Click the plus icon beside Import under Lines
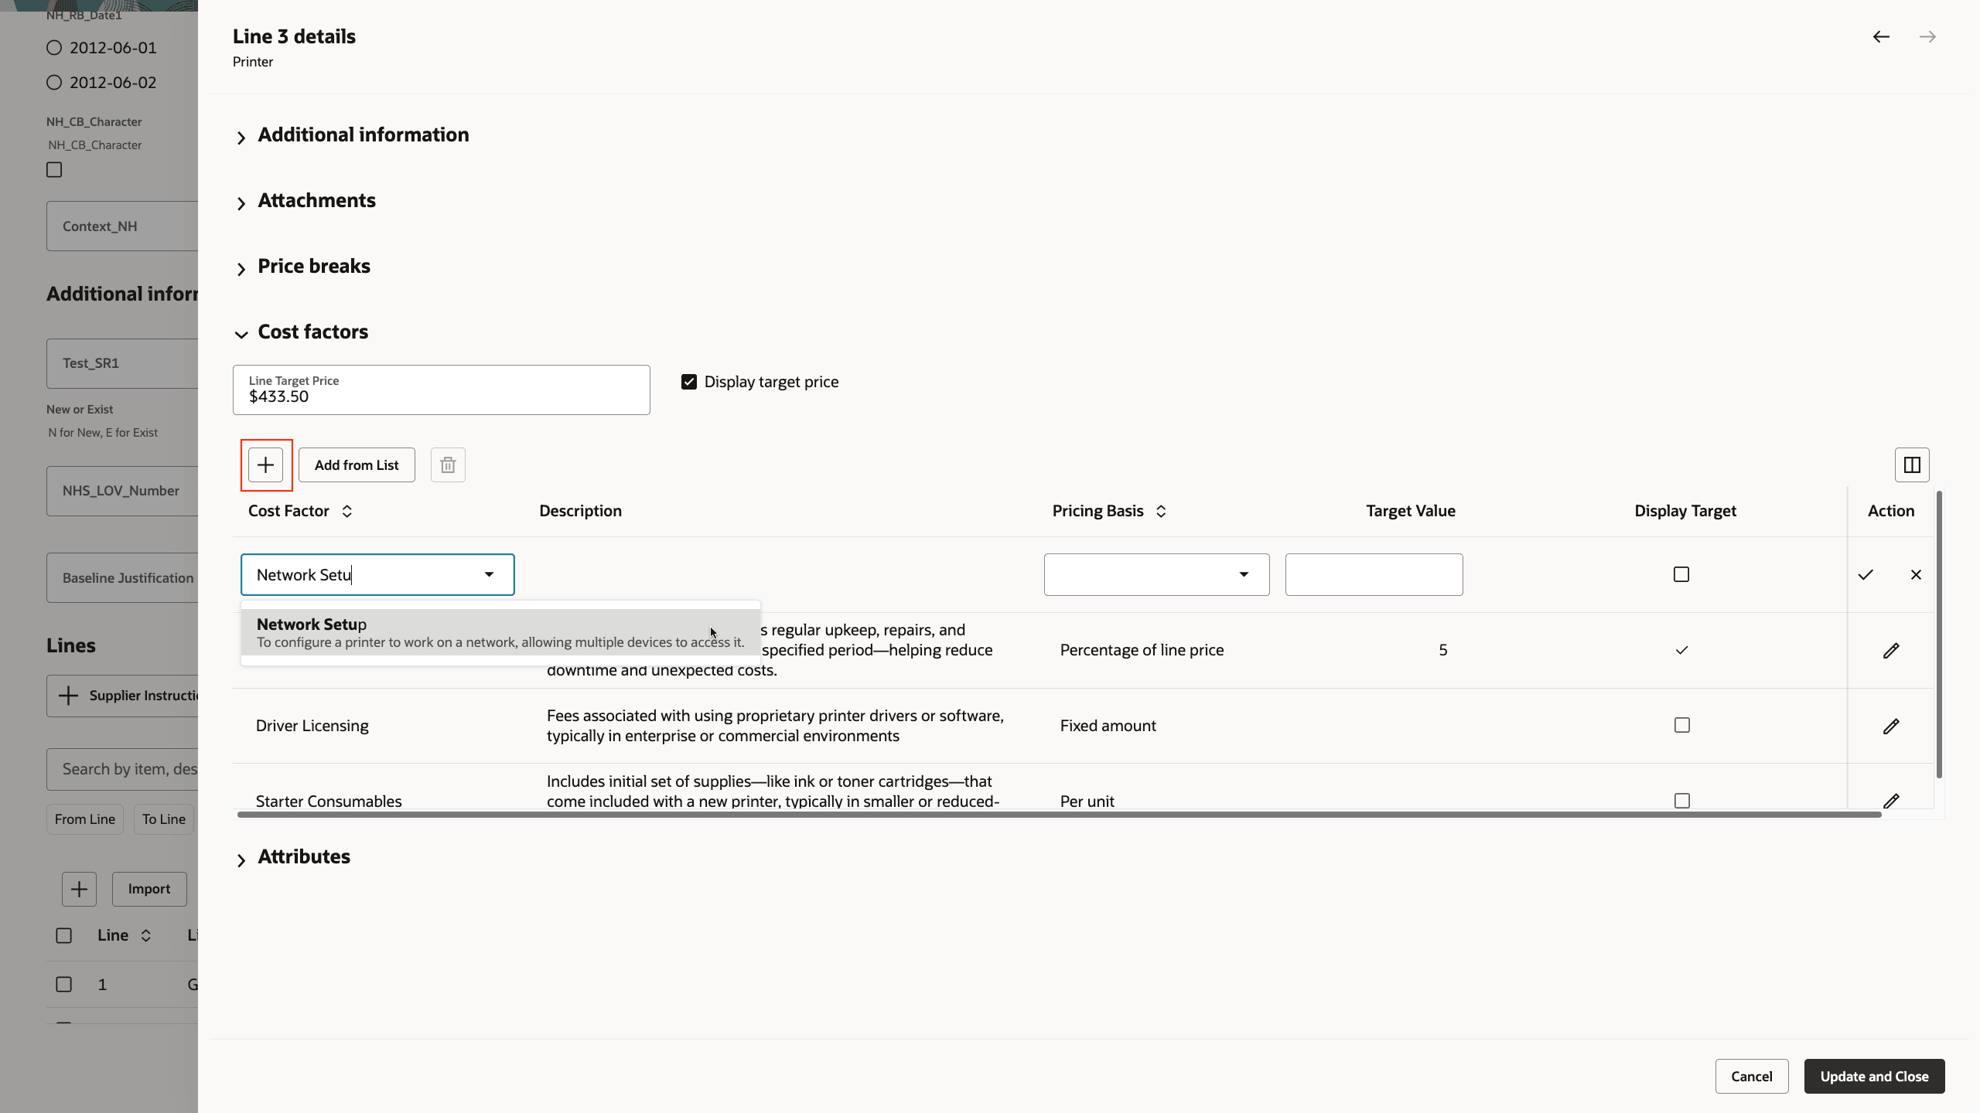The image size is (1980, 1113). 80,889
